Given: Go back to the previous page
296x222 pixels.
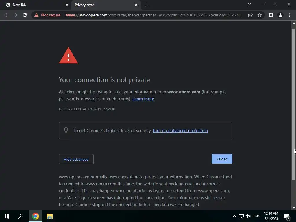Looking at the screenshot, I should tap(6, 15).
